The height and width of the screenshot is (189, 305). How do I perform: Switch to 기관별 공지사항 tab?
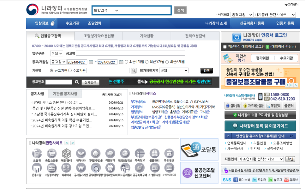coord(65,94)
